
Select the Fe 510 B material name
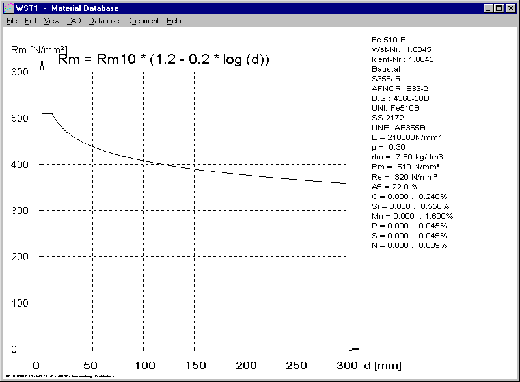tap(389, 39)
